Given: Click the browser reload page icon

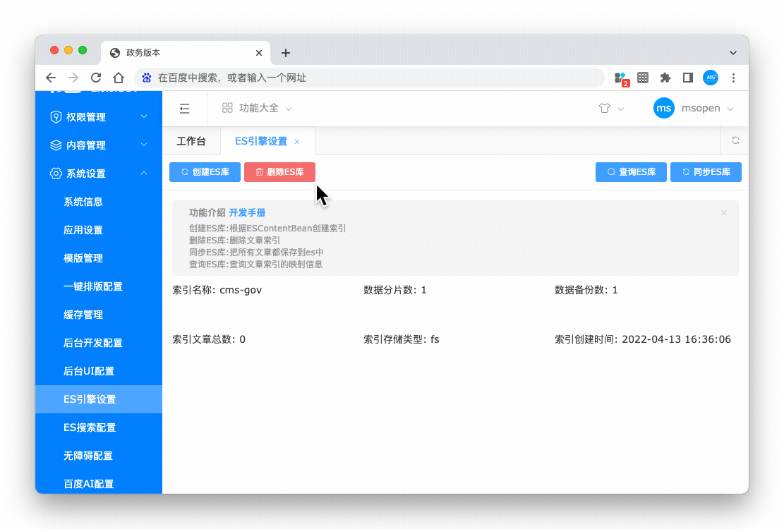Looking at the screenshot, I should pos(96,78).
